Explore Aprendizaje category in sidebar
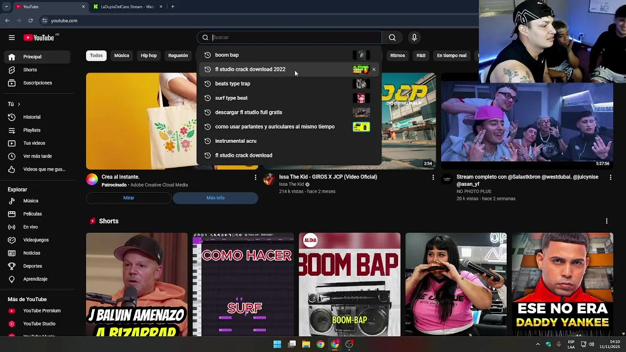 [x=37, y=279]
